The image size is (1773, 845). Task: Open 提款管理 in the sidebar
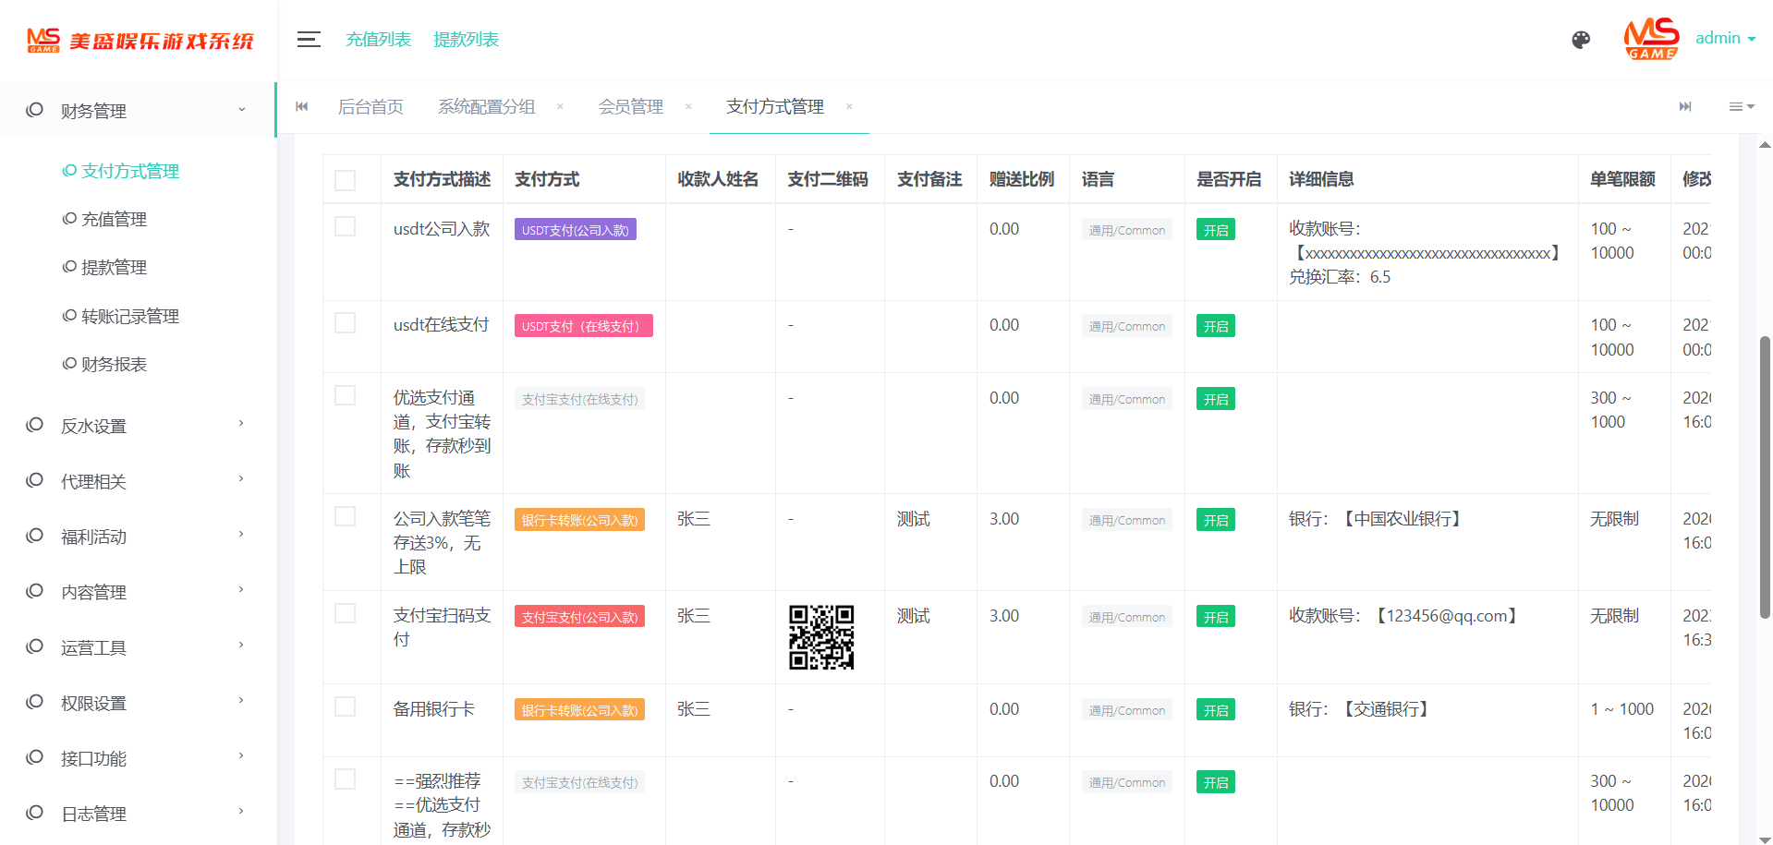[x=114, y=268]
